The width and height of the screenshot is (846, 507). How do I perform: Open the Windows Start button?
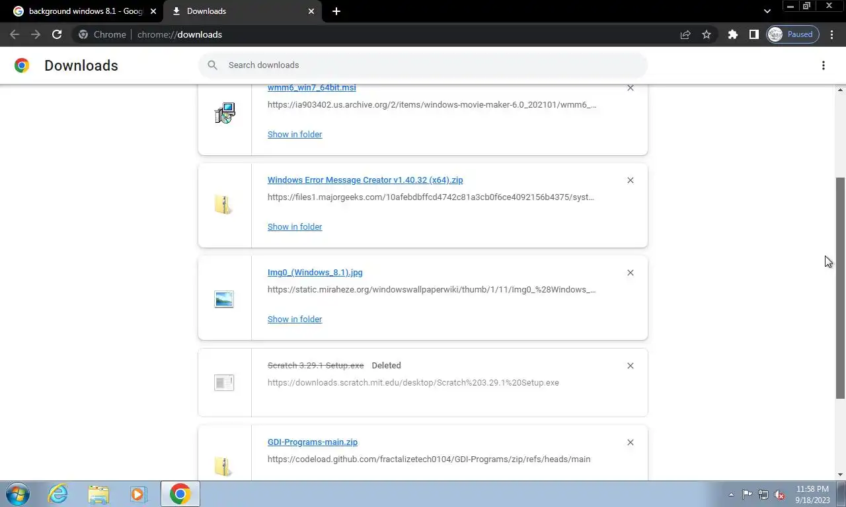pos(18,494)
